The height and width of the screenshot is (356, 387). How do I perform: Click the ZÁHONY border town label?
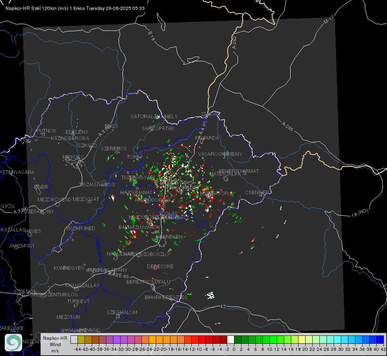(x=211, y=114)
